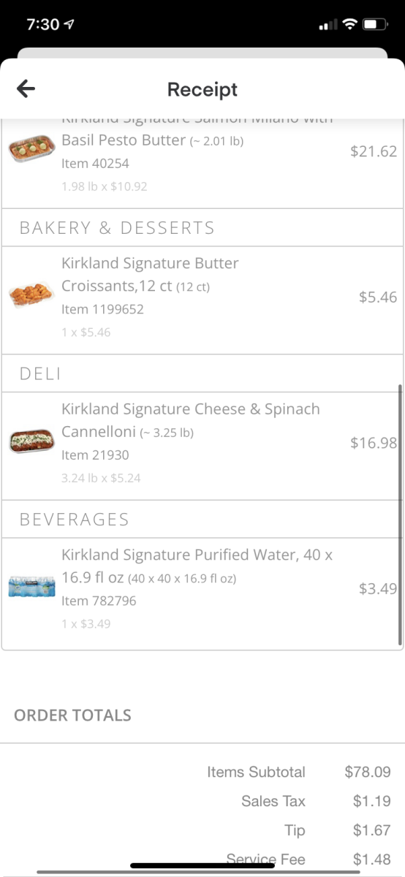Screen dimensions: 405x877
Task: Tap the BAKERY & DESSERTS section header
Action: click(x=117, y=227)
